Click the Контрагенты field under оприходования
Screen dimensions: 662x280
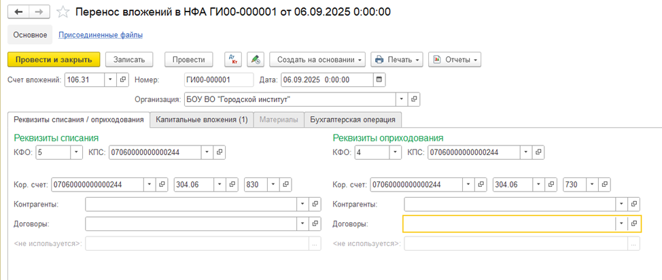tap(510, 204)
